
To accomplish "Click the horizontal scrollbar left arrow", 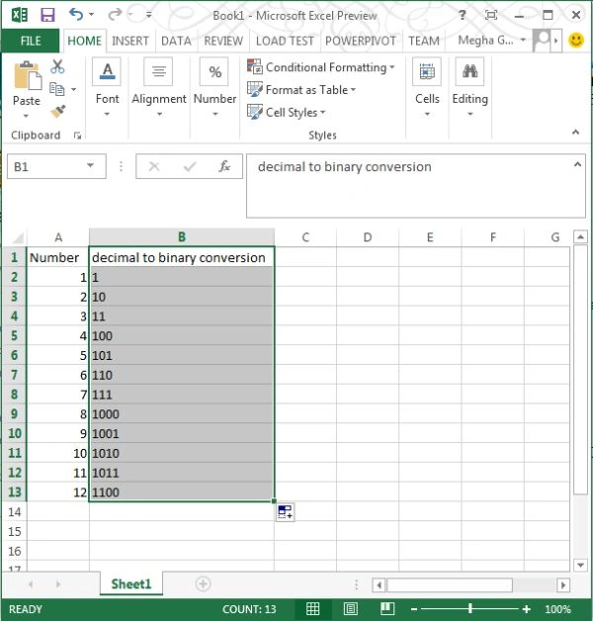I will [x=380, y=584].
